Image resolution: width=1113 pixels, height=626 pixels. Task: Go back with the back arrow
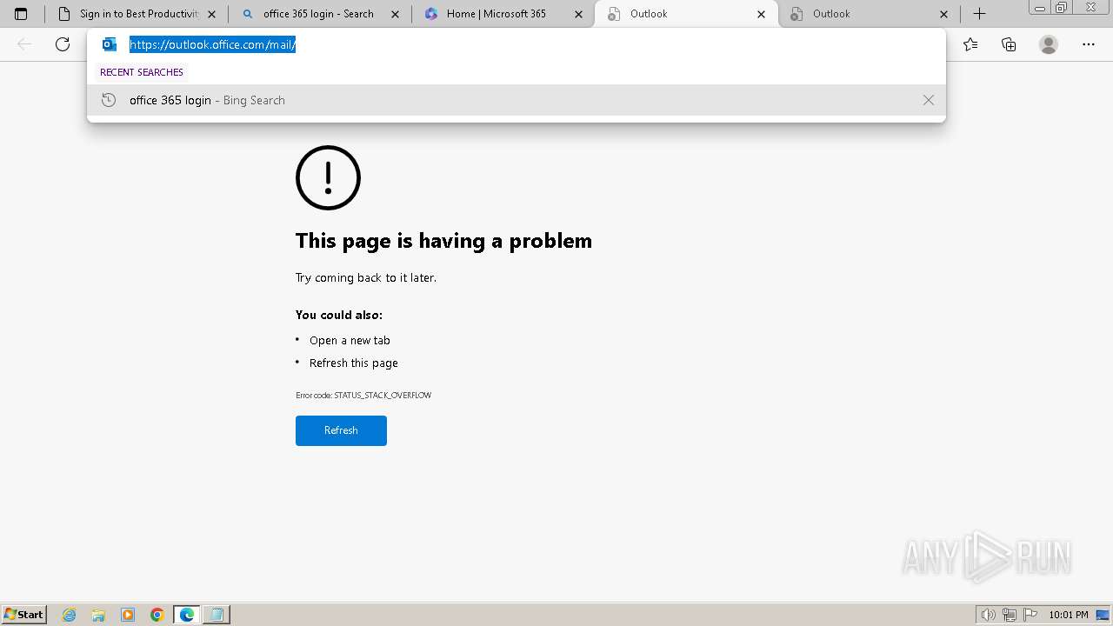click(24, 44)
